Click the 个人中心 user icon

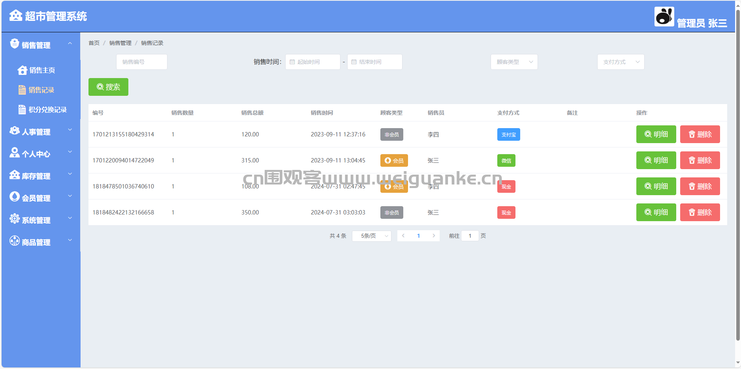[15, 153]
